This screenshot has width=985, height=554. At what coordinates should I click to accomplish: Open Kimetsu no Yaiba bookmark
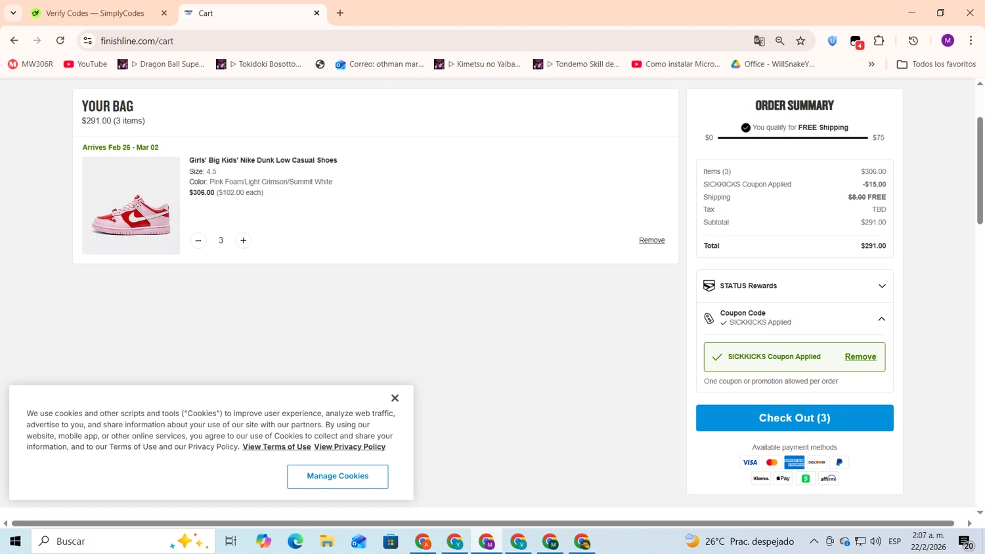coord(477,64)
